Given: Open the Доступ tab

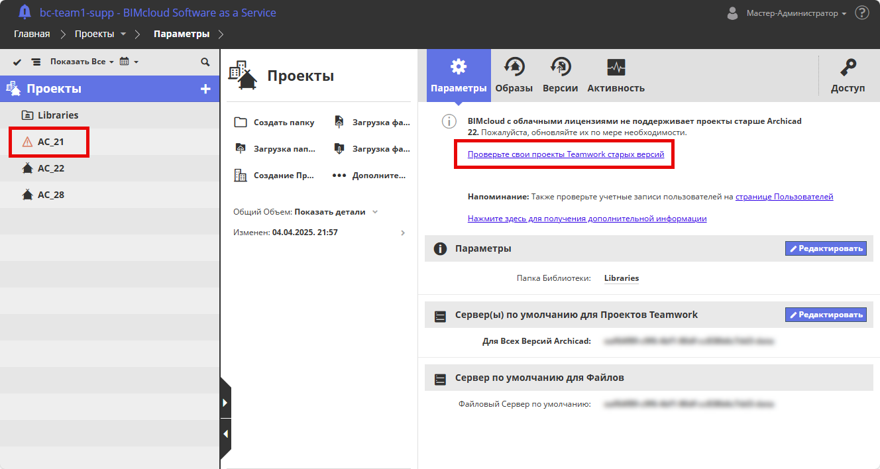Looking at the screenshot, I should coord(848,76).
